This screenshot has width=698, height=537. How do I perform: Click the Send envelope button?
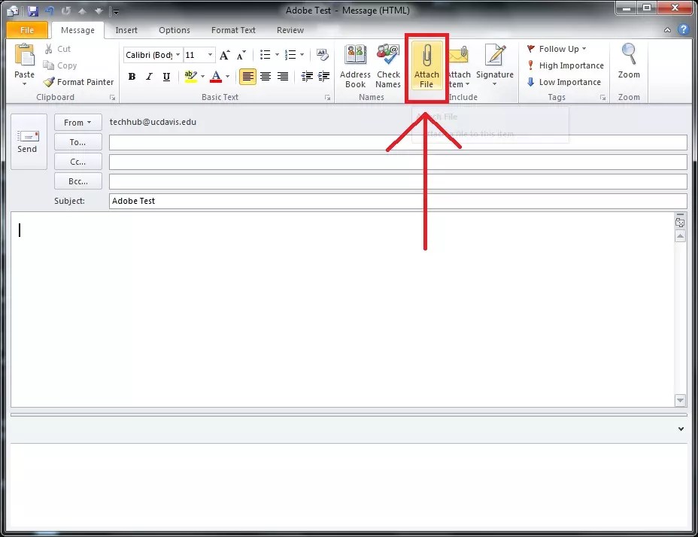27,141
